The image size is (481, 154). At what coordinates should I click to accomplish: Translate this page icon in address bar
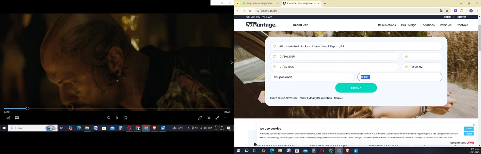tap(441, 11)
